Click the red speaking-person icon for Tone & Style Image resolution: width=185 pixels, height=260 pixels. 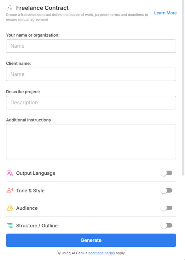(x=9, y=190)
